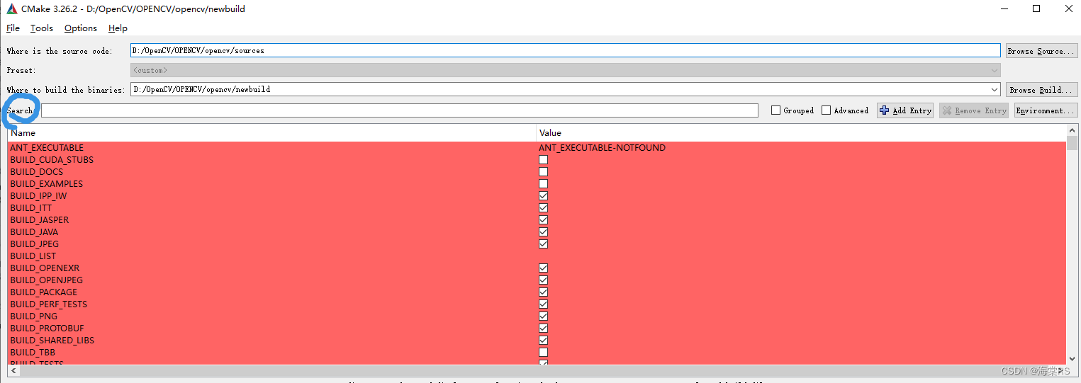The height and width of the screenshot is (383, 1081).
Task: Select the BUILD_LIST row name
Action: [33, 256]
